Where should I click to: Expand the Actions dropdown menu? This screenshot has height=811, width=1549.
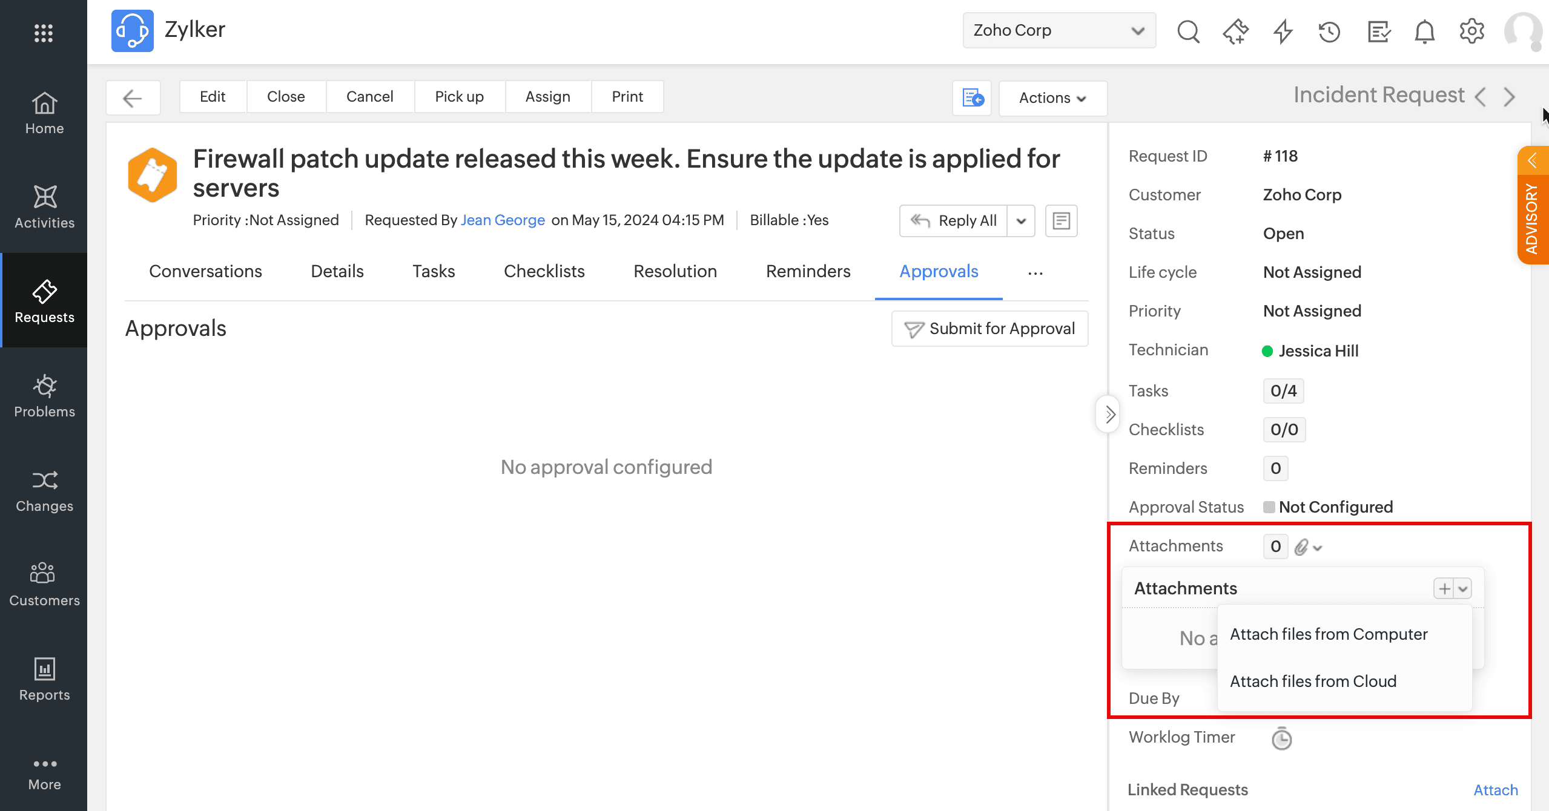(x=1052, y=98)
